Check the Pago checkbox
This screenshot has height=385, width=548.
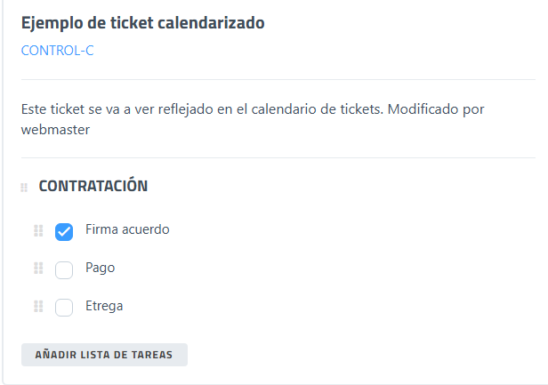point(64,269)
